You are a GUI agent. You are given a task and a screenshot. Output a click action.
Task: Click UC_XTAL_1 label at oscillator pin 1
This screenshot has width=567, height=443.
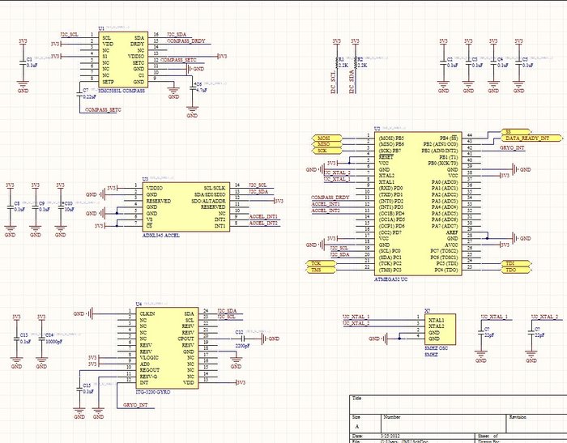[x=356, y=317]
